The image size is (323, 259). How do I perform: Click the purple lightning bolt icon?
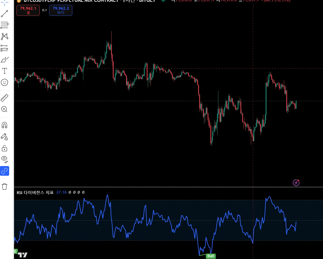click(x=296, y=182)
